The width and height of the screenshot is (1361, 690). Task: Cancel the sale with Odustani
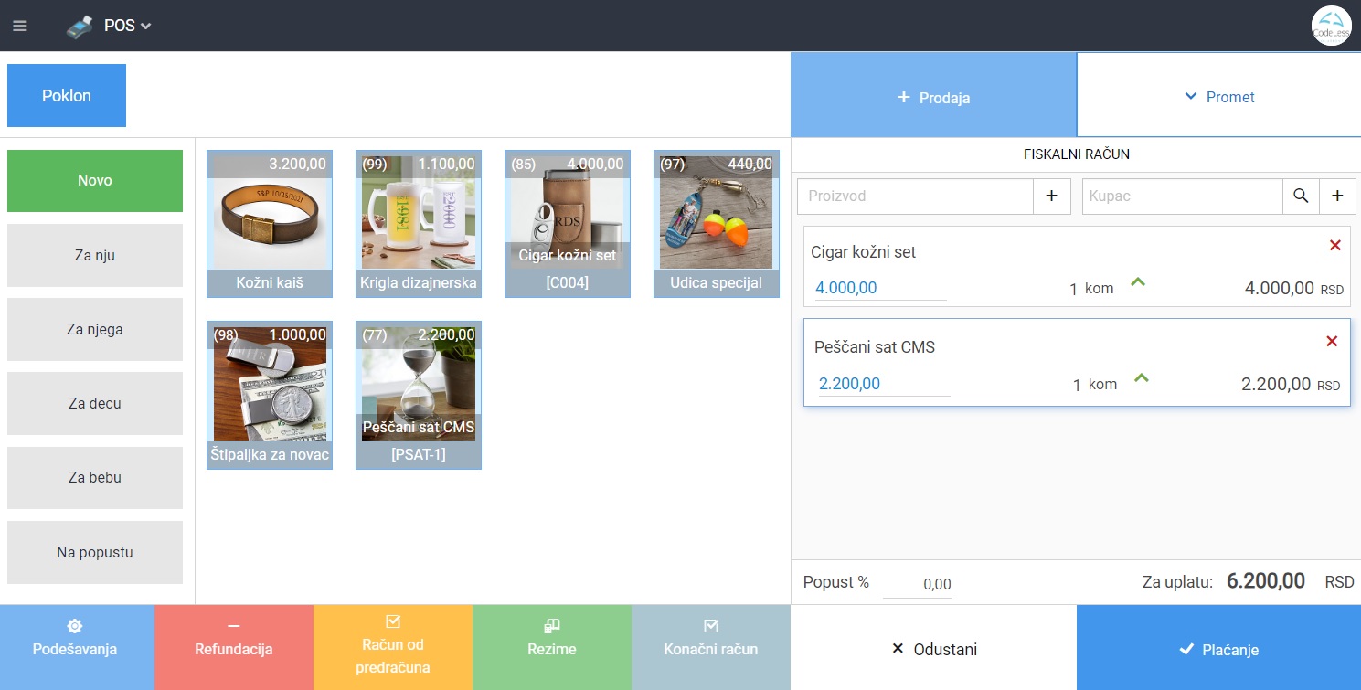point(933,649)
